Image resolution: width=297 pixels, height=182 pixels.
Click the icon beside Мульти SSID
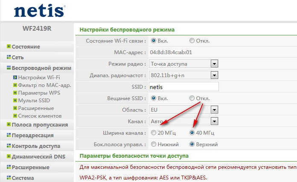pos(15,100)
